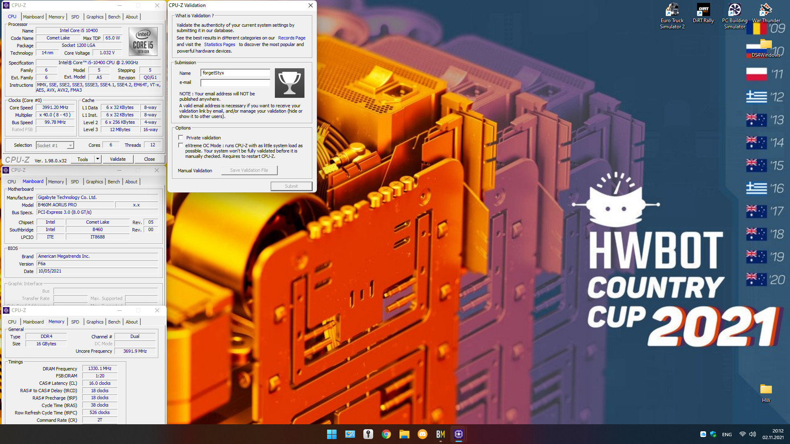Close the CPU-Z Validation dialog
790x444 pixels.
311,5
